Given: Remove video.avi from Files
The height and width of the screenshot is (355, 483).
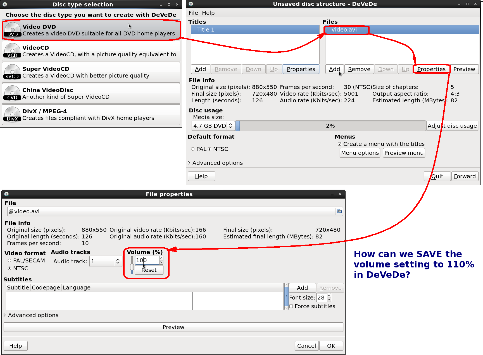Looking at the screenshot, I should coord(359,69).
